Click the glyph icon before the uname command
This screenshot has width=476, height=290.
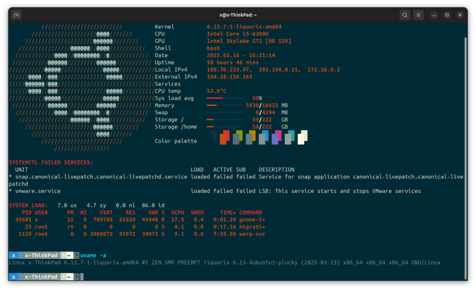pos(77,255)
